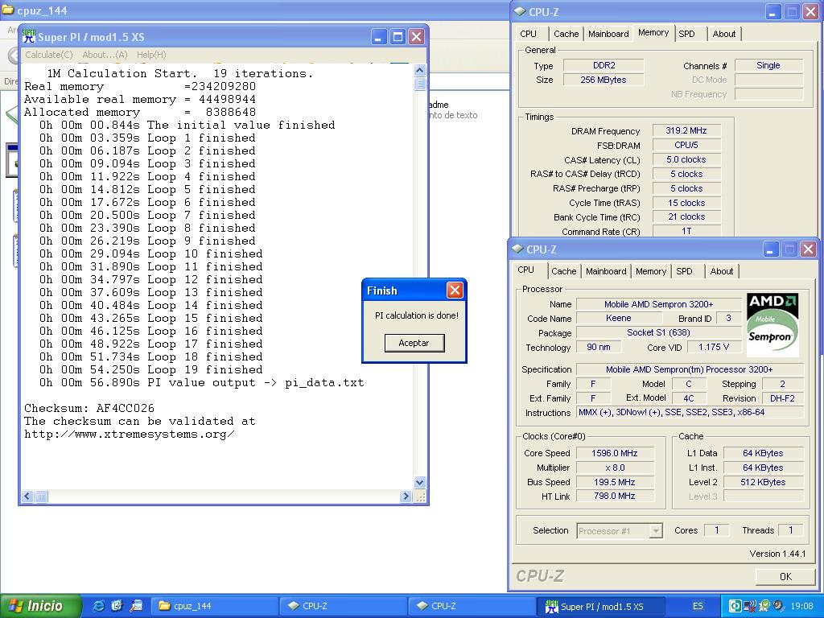
Task: Click the system tray clock 19:08
Action: coord(801,606)
